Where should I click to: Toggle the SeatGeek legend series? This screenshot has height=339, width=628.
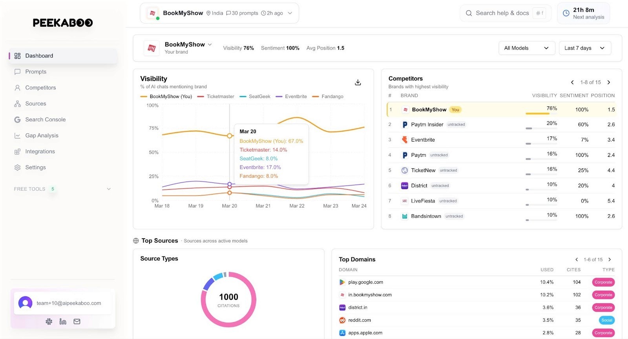(x=255, y=97)
